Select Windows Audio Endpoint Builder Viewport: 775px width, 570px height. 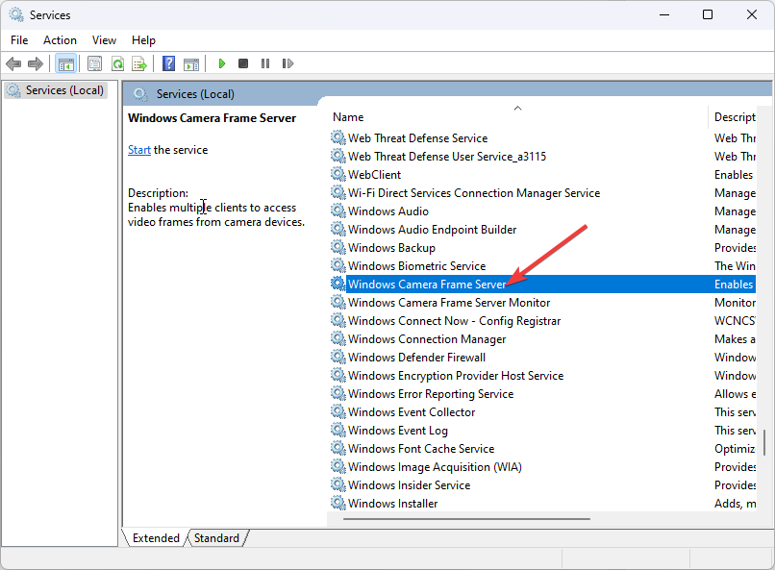[542, 229]
